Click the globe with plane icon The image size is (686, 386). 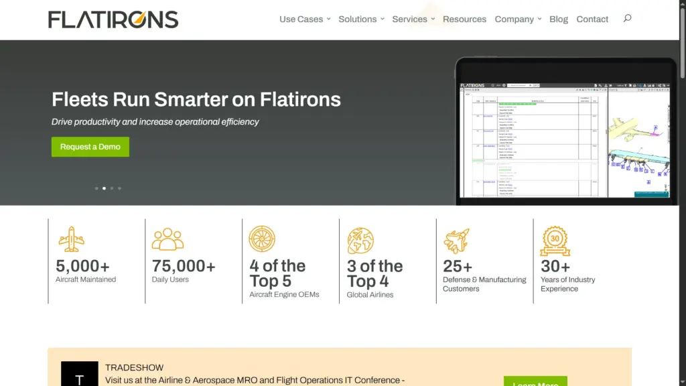pos(360,241)
